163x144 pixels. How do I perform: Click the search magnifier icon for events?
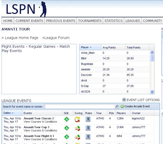coord(117,106)
